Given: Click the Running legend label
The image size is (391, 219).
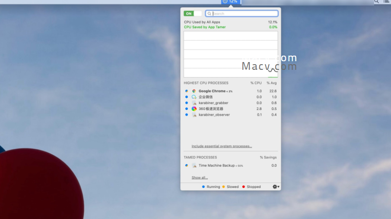Looking at the screenshot, I should 213,187.
